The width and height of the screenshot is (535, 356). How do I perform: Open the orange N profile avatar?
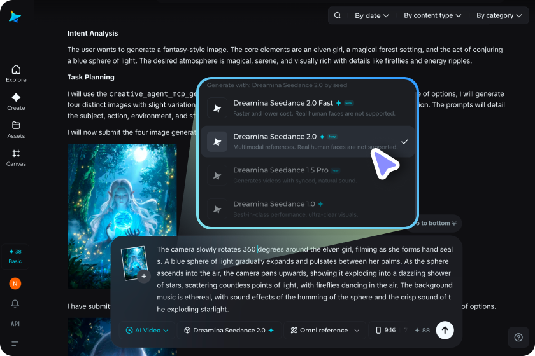coord(15,284)
